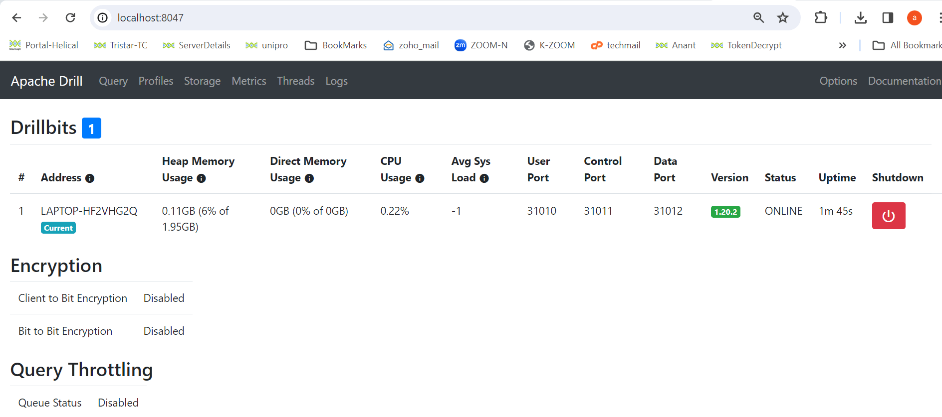Expand hidden bookmarks with double chevron
942x417 pixels.
pyautogui.click(x=843, y=45)
